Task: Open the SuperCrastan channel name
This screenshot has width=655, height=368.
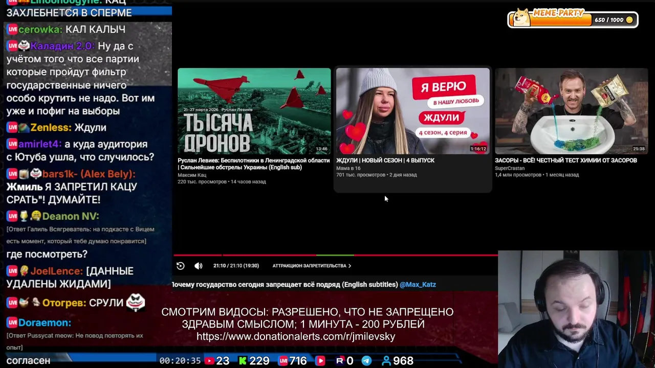Action: point(510,168)
